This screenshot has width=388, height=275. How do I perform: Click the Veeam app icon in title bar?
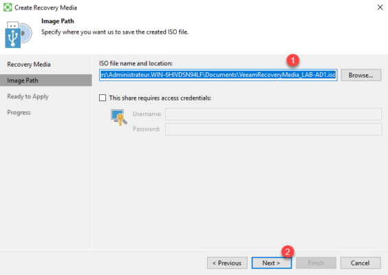pyautogui.click(x=8, y=8)
